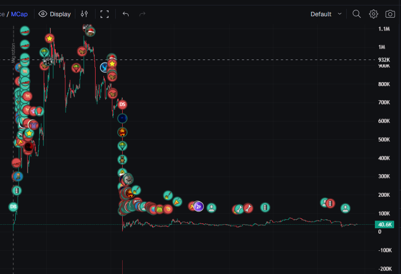Undo the last chart action
Viewport: 401px width, 274px height.
point(125,14)
